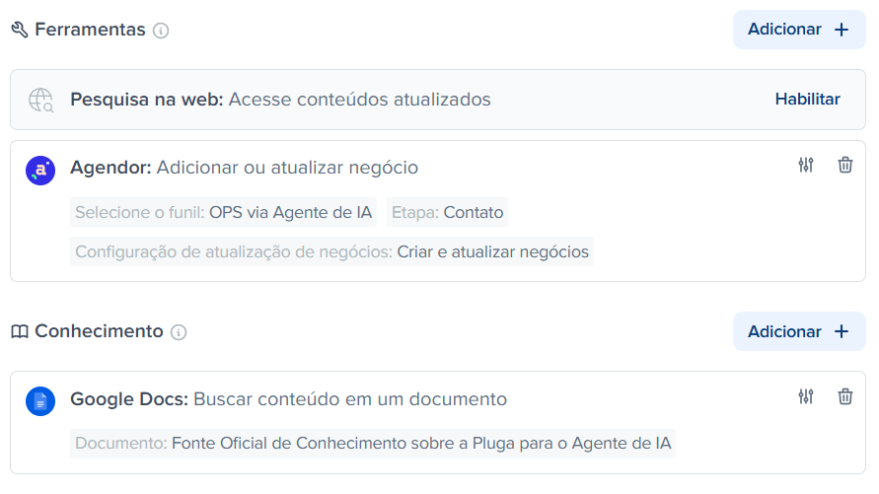The width and height of the screenshot is (879, 494).
Task: Open the Agendor Adicionar ou atualizar negócio title
Action: click(x=244, y=168)
